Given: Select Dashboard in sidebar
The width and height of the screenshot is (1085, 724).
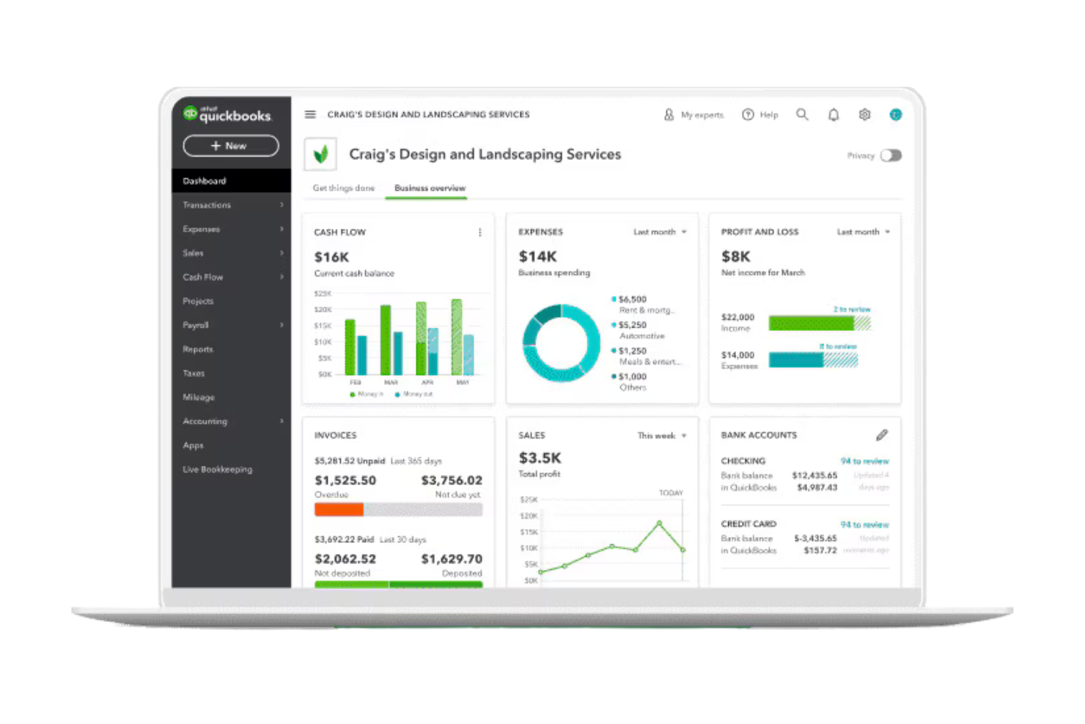Looking at the screenshot, I should [x=231, y=180].
